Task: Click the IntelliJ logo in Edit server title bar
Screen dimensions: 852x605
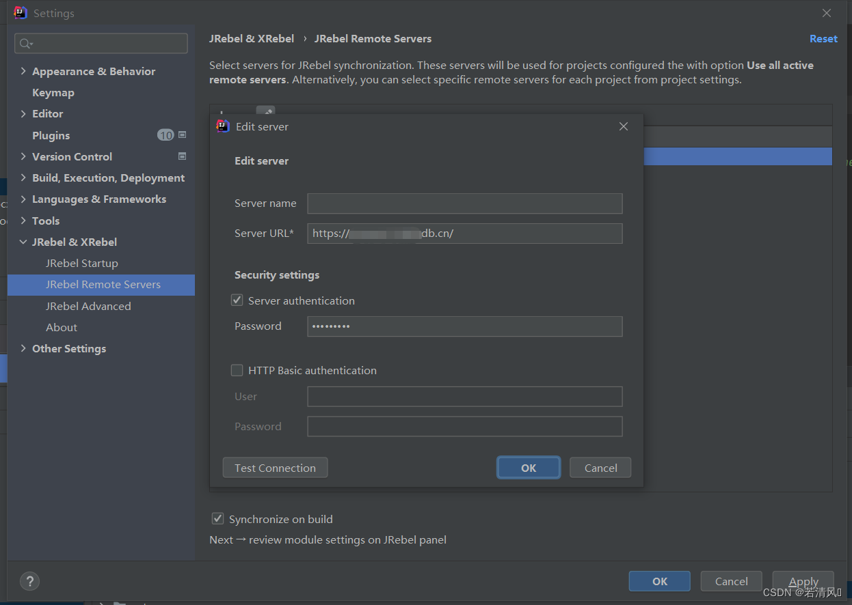Action: pos(222,126)
